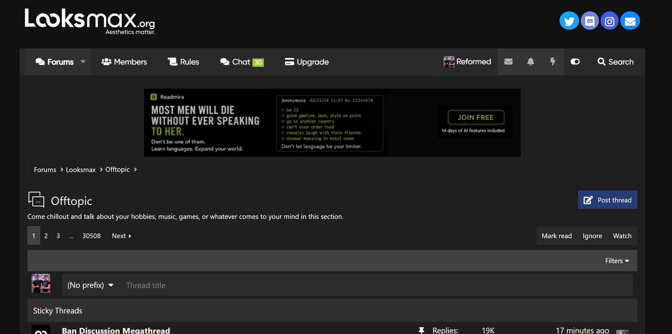The height and width of the screenshot is (334, 672).
Task: Click the Looksmax breadcrumb link
Action: [x=81, y=170]
